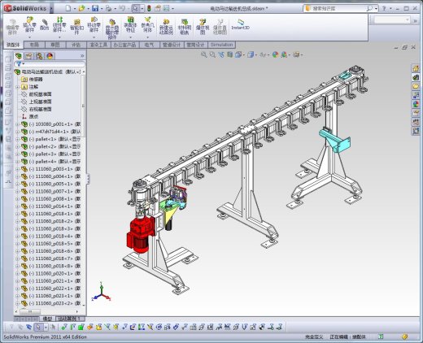Click the >> expand arrows on manager tabs
Image resolution: width=423 pixels, height=343 pixels.
pos(82,56)
